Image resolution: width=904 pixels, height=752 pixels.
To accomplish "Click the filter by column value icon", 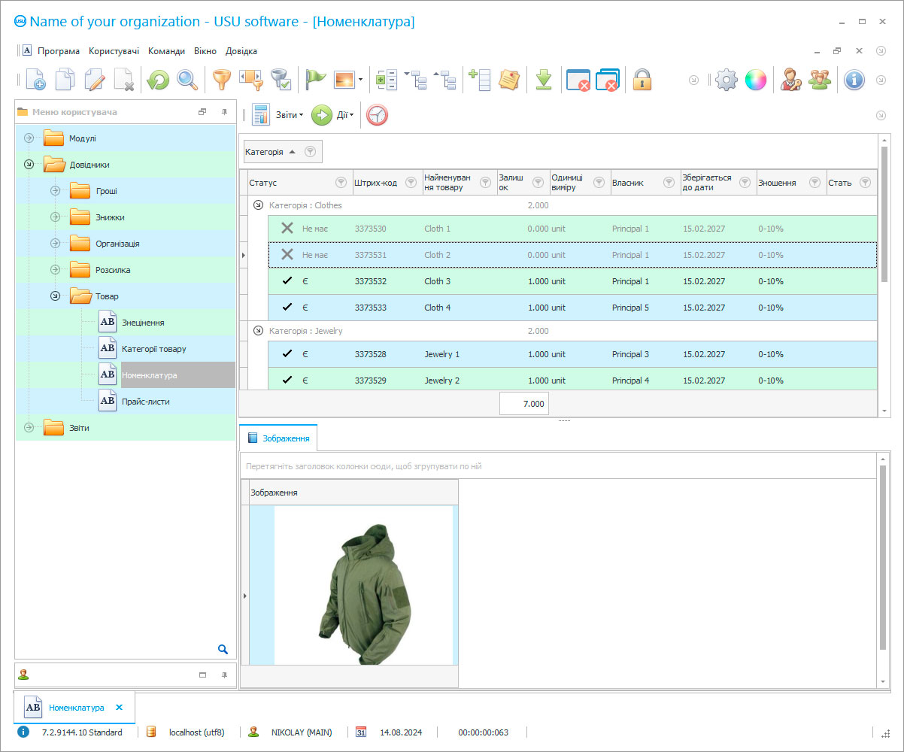I will (x=250, y=80).
